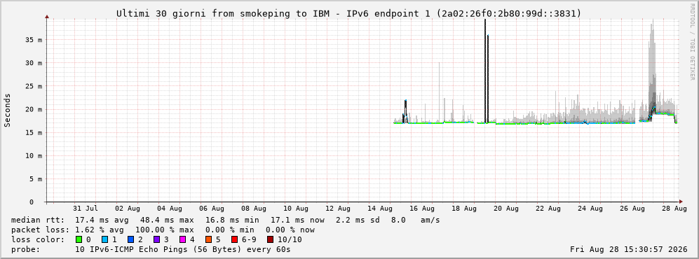Click the light blue loss color 1 swatch

click(x=104, y=239)
